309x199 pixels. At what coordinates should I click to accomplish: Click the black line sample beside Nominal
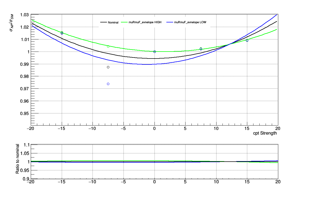click(x=104, y=22)
